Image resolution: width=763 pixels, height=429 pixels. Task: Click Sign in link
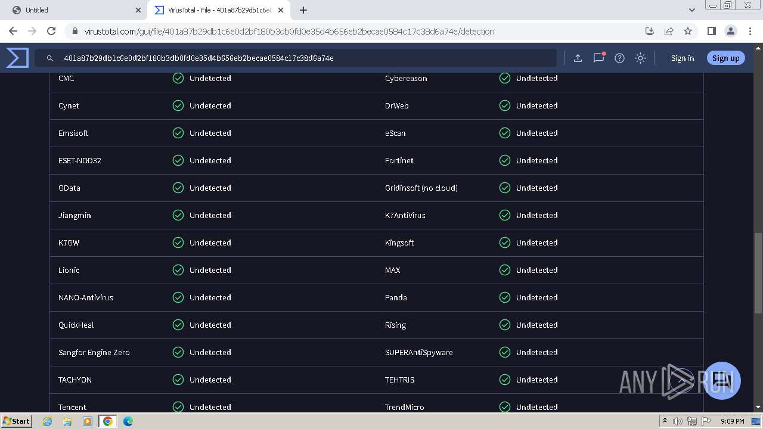click(683, 58)
